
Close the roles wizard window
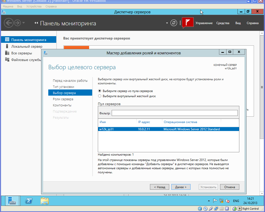click(x=239, y=52)
